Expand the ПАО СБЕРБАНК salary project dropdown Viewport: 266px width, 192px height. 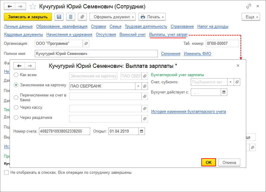click(x=138, y=86)
